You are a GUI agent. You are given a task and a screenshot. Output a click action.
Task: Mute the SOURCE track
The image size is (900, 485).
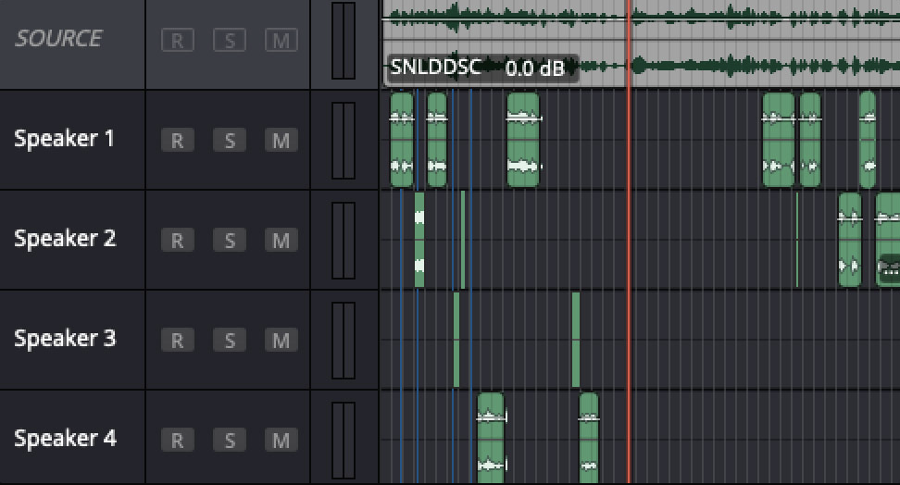281,40
